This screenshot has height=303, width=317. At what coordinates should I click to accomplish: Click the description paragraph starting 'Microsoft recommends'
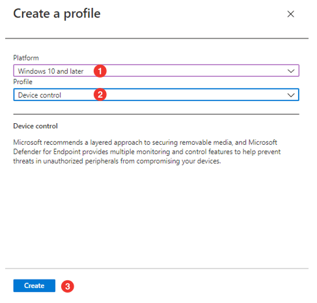click(147, 152)
